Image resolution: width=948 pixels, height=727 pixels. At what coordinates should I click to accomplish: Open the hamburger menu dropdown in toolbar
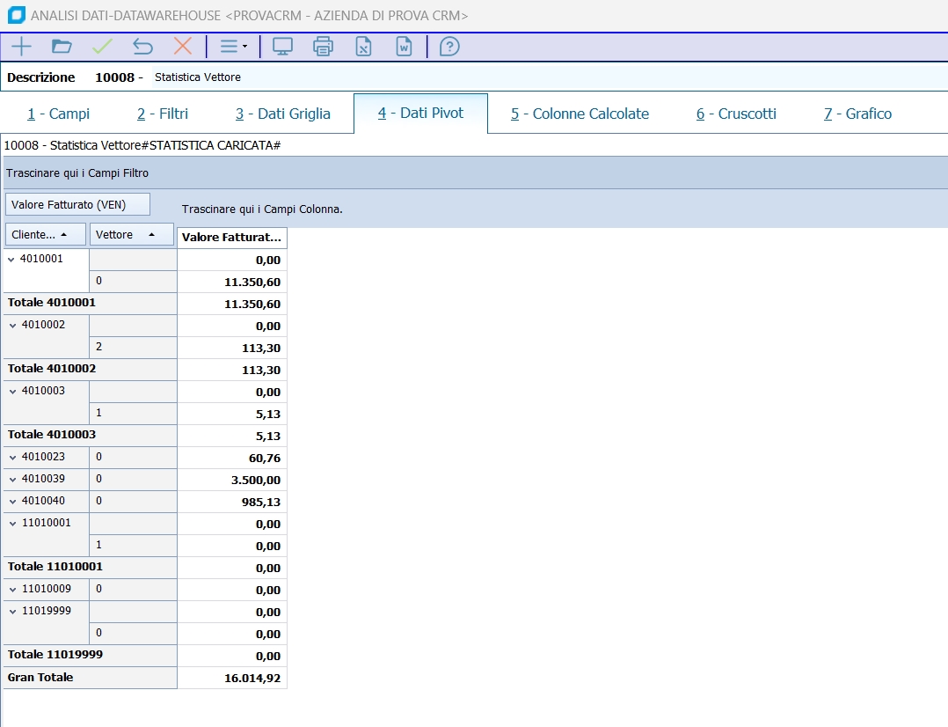click(233, 47)
